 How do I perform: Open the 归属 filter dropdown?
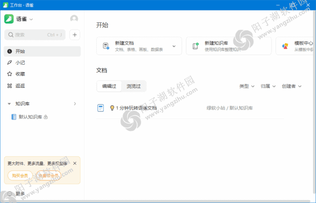(x=268, y=86)
